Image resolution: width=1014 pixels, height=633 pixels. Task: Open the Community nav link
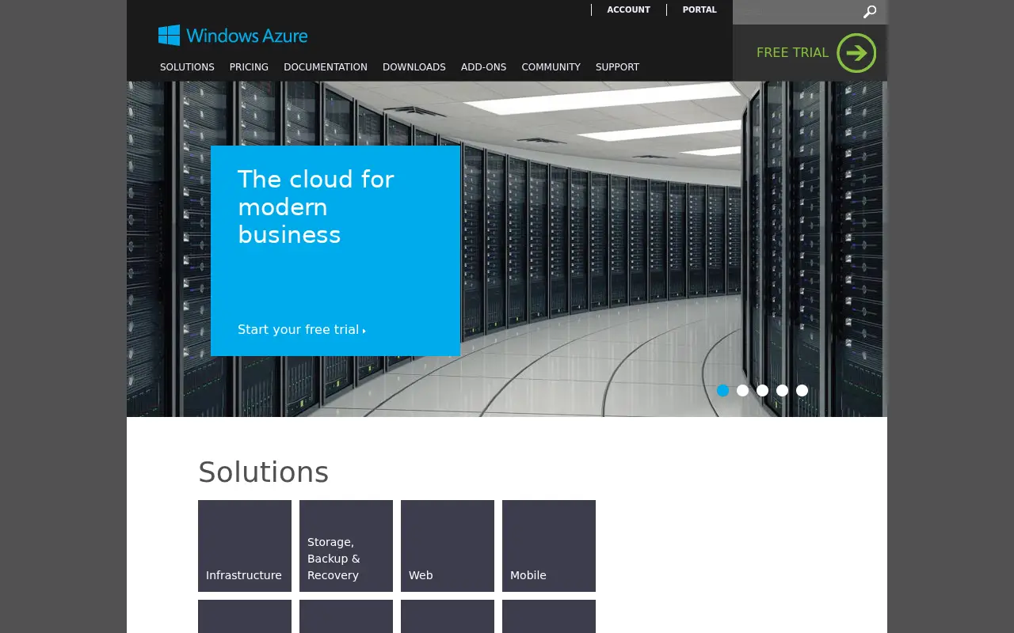pos(551,67)
